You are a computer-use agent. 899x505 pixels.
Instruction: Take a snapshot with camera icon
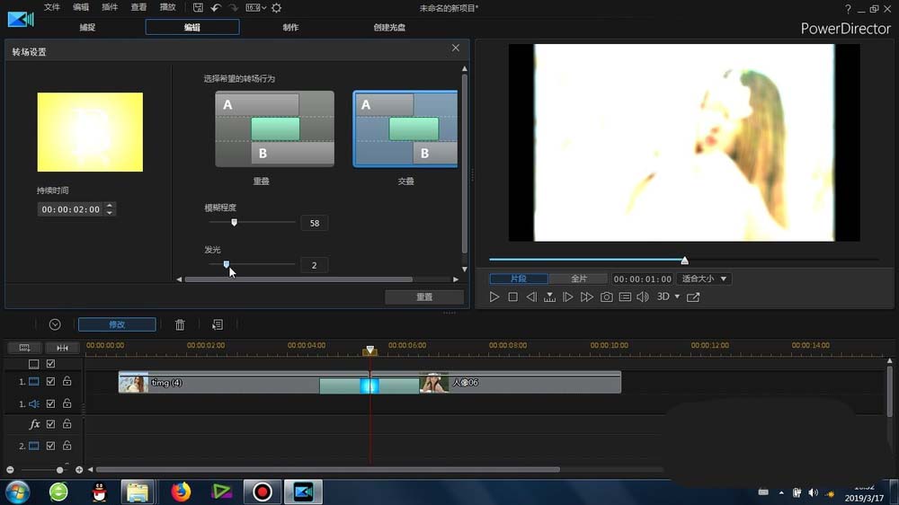pyautogui.click(x=606, y=297)
